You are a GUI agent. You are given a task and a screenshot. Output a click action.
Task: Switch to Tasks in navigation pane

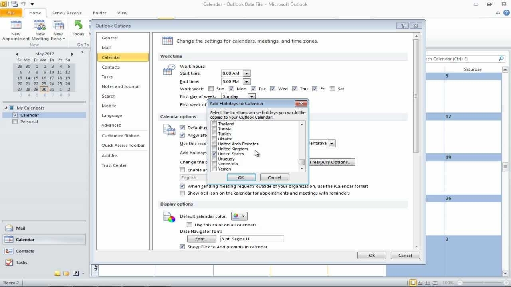[x=44, y=263]
